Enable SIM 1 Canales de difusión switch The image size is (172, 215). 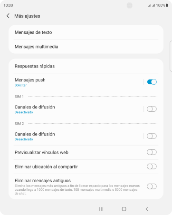coord(152,109)
